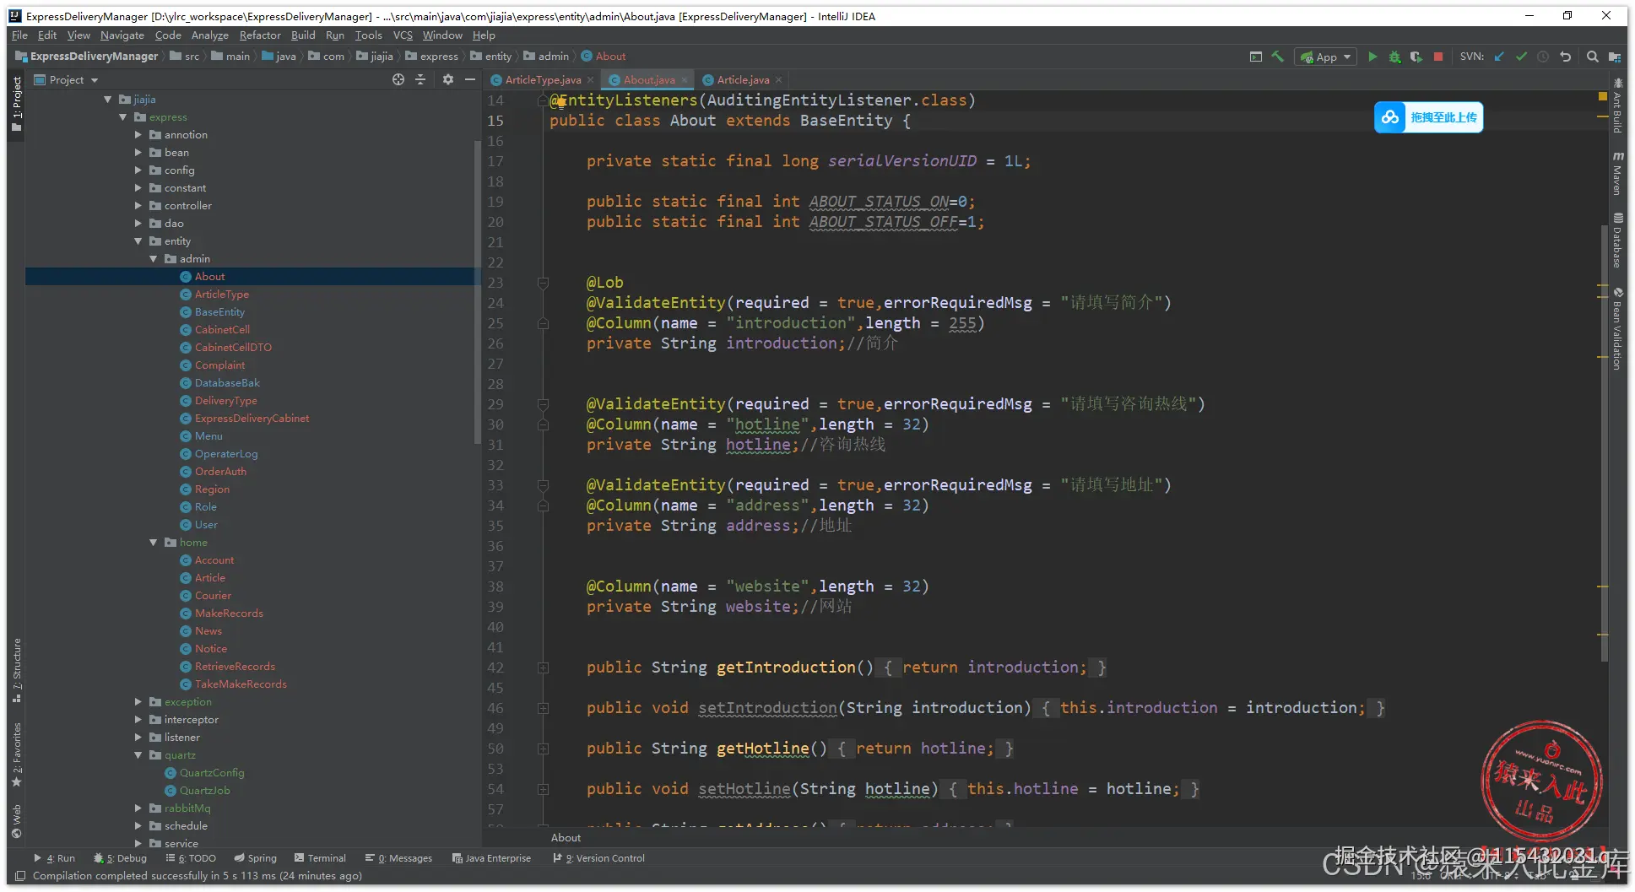1635x892 pixels.
Task: Collapse all in the Project panel
Action: [x=420, y=79]
